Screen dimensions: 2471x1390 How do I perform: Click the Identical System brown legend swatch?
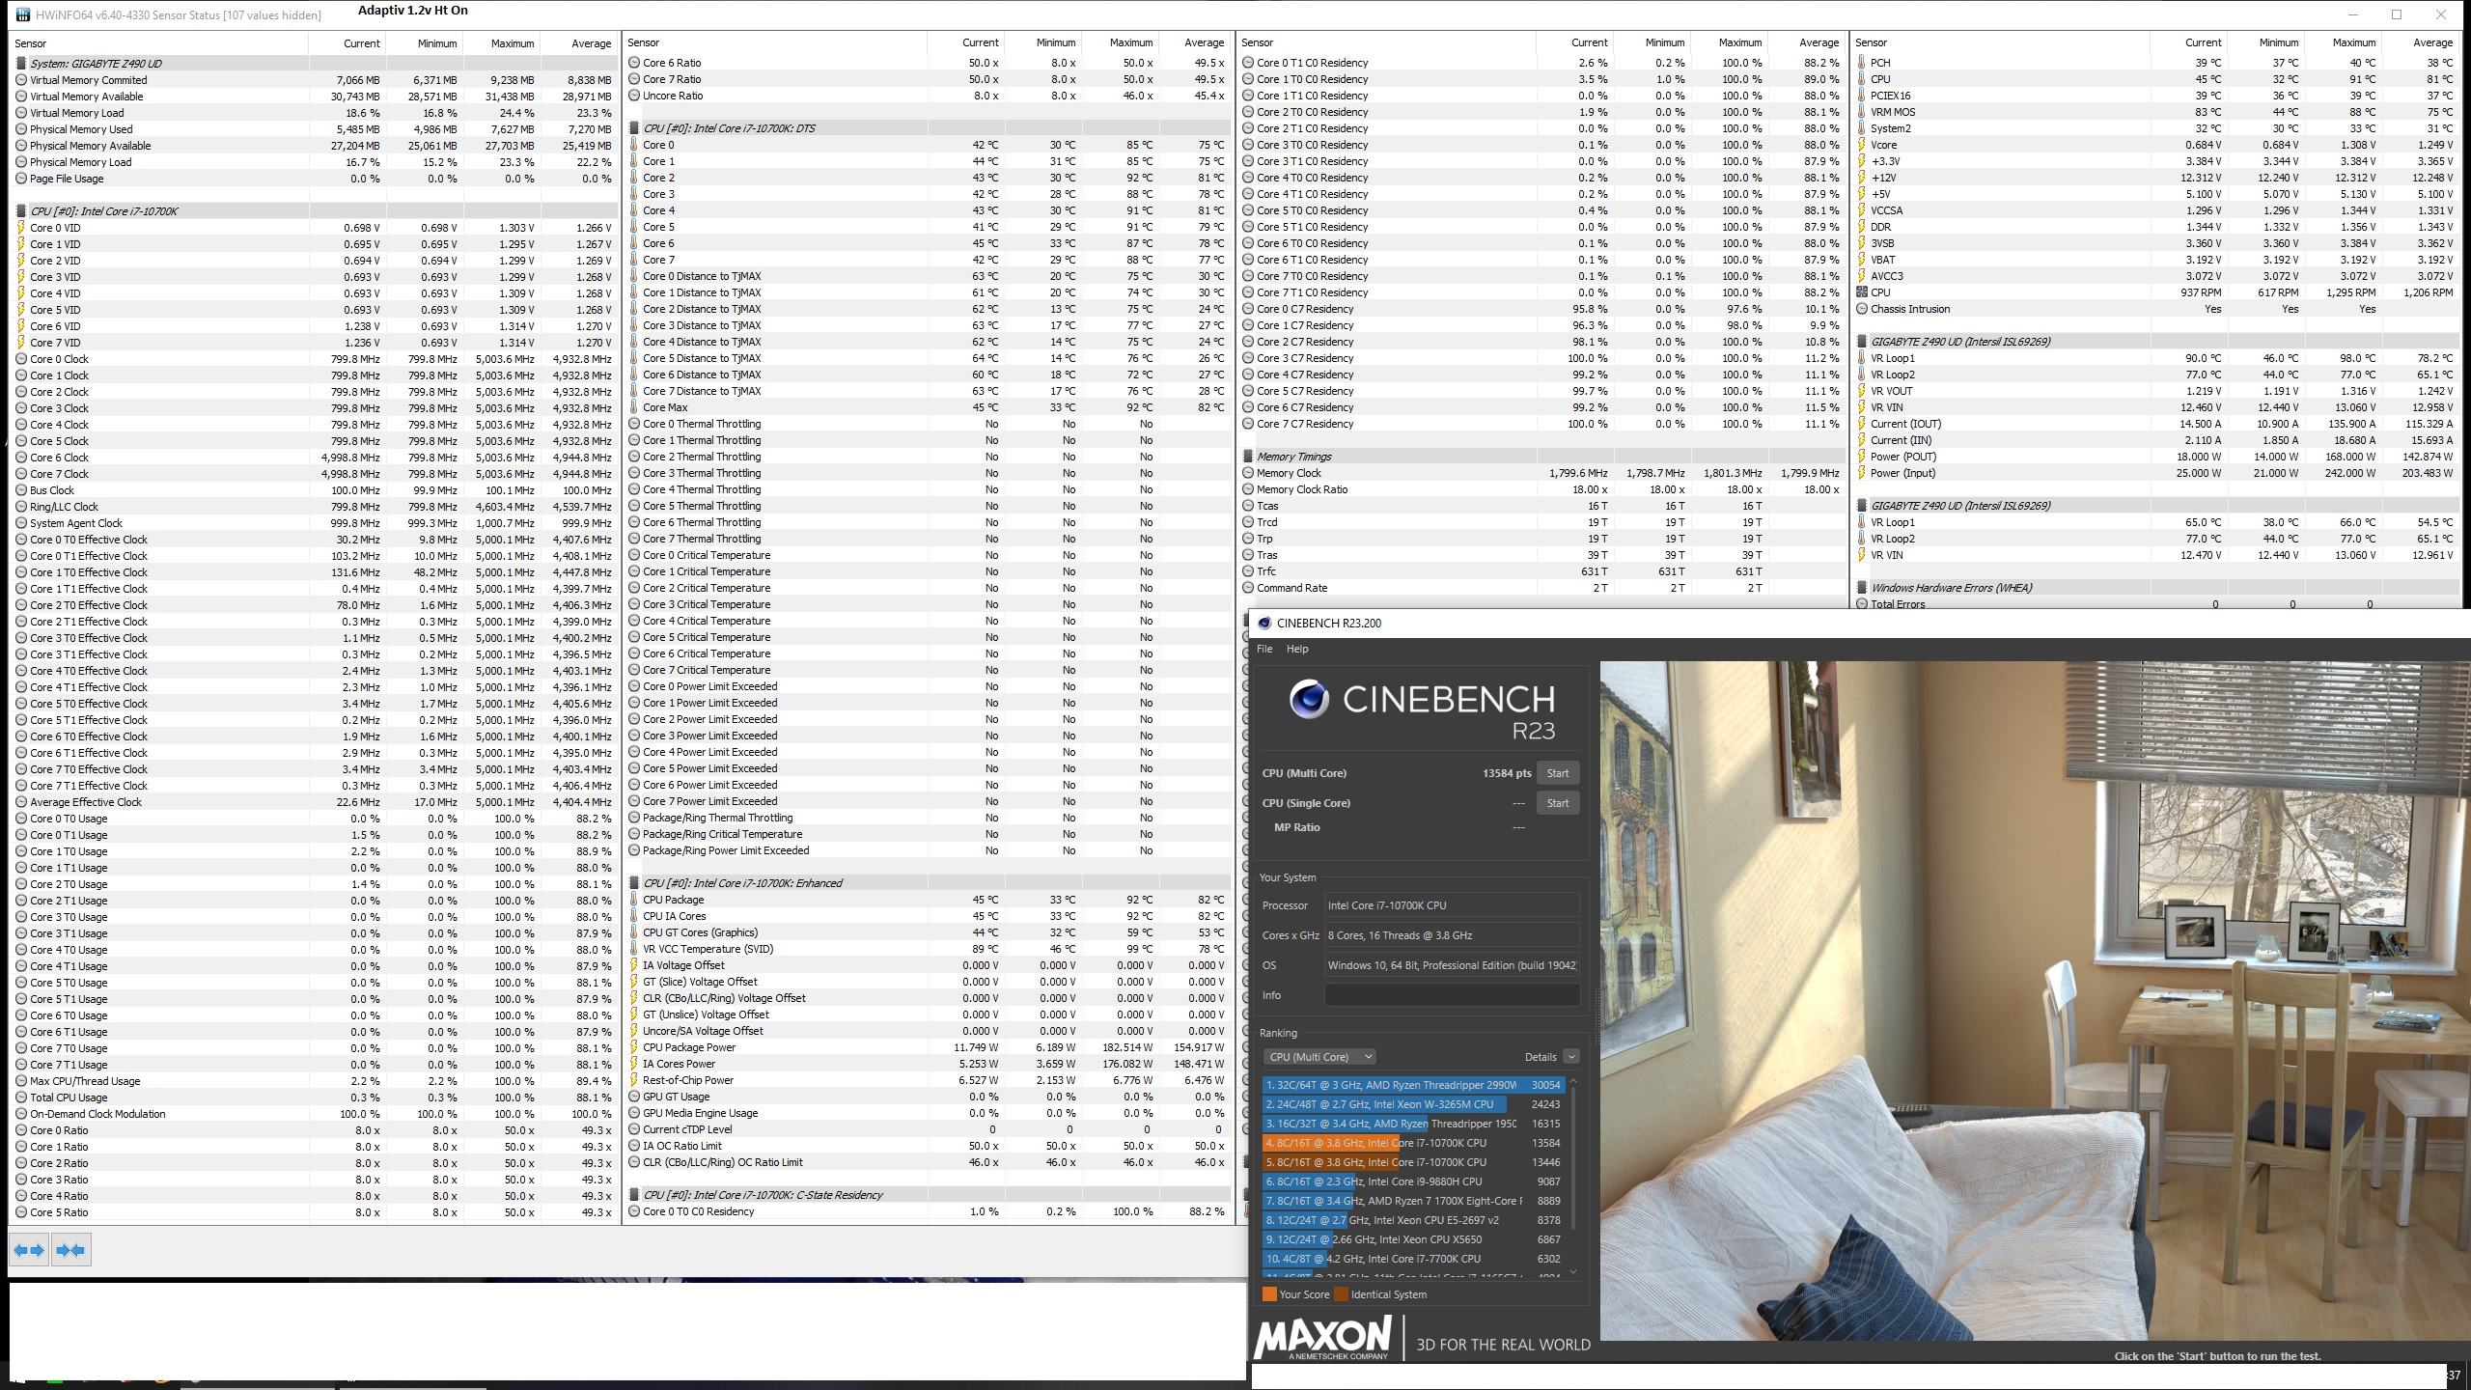[x=1341, y=1294]
